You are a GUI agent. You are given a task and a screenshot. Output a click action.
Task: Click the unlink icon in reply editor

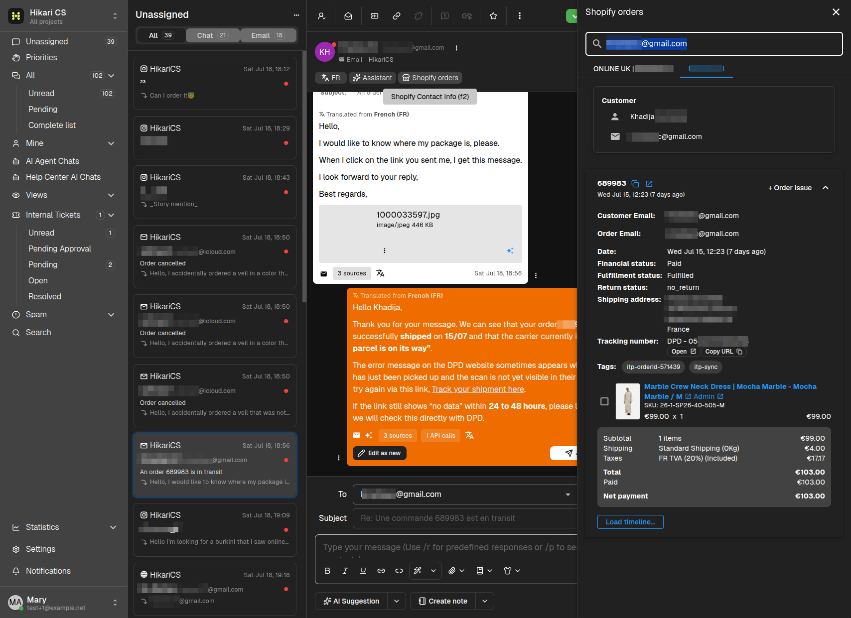tap(399, 571)
